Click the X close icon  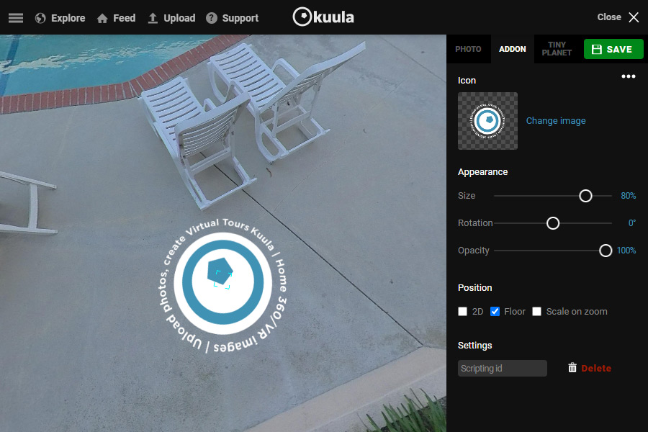pyautogui.click(x=634, y=17)
